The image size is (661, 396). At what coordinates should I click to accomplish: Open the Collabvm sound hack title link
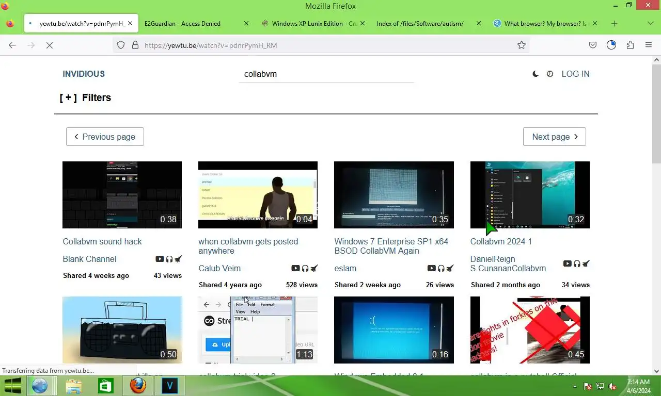click(x=102, y=241)
